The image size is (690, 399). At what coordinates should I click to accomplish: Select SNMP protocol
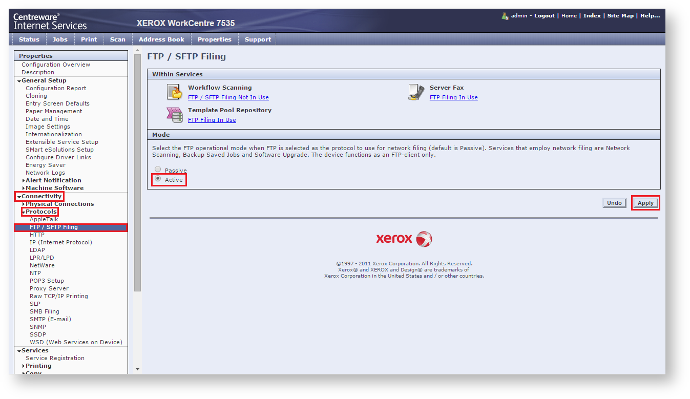tap(38, 327)
